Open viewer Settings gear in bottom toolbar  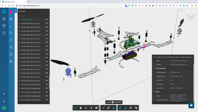click(131, 108)
